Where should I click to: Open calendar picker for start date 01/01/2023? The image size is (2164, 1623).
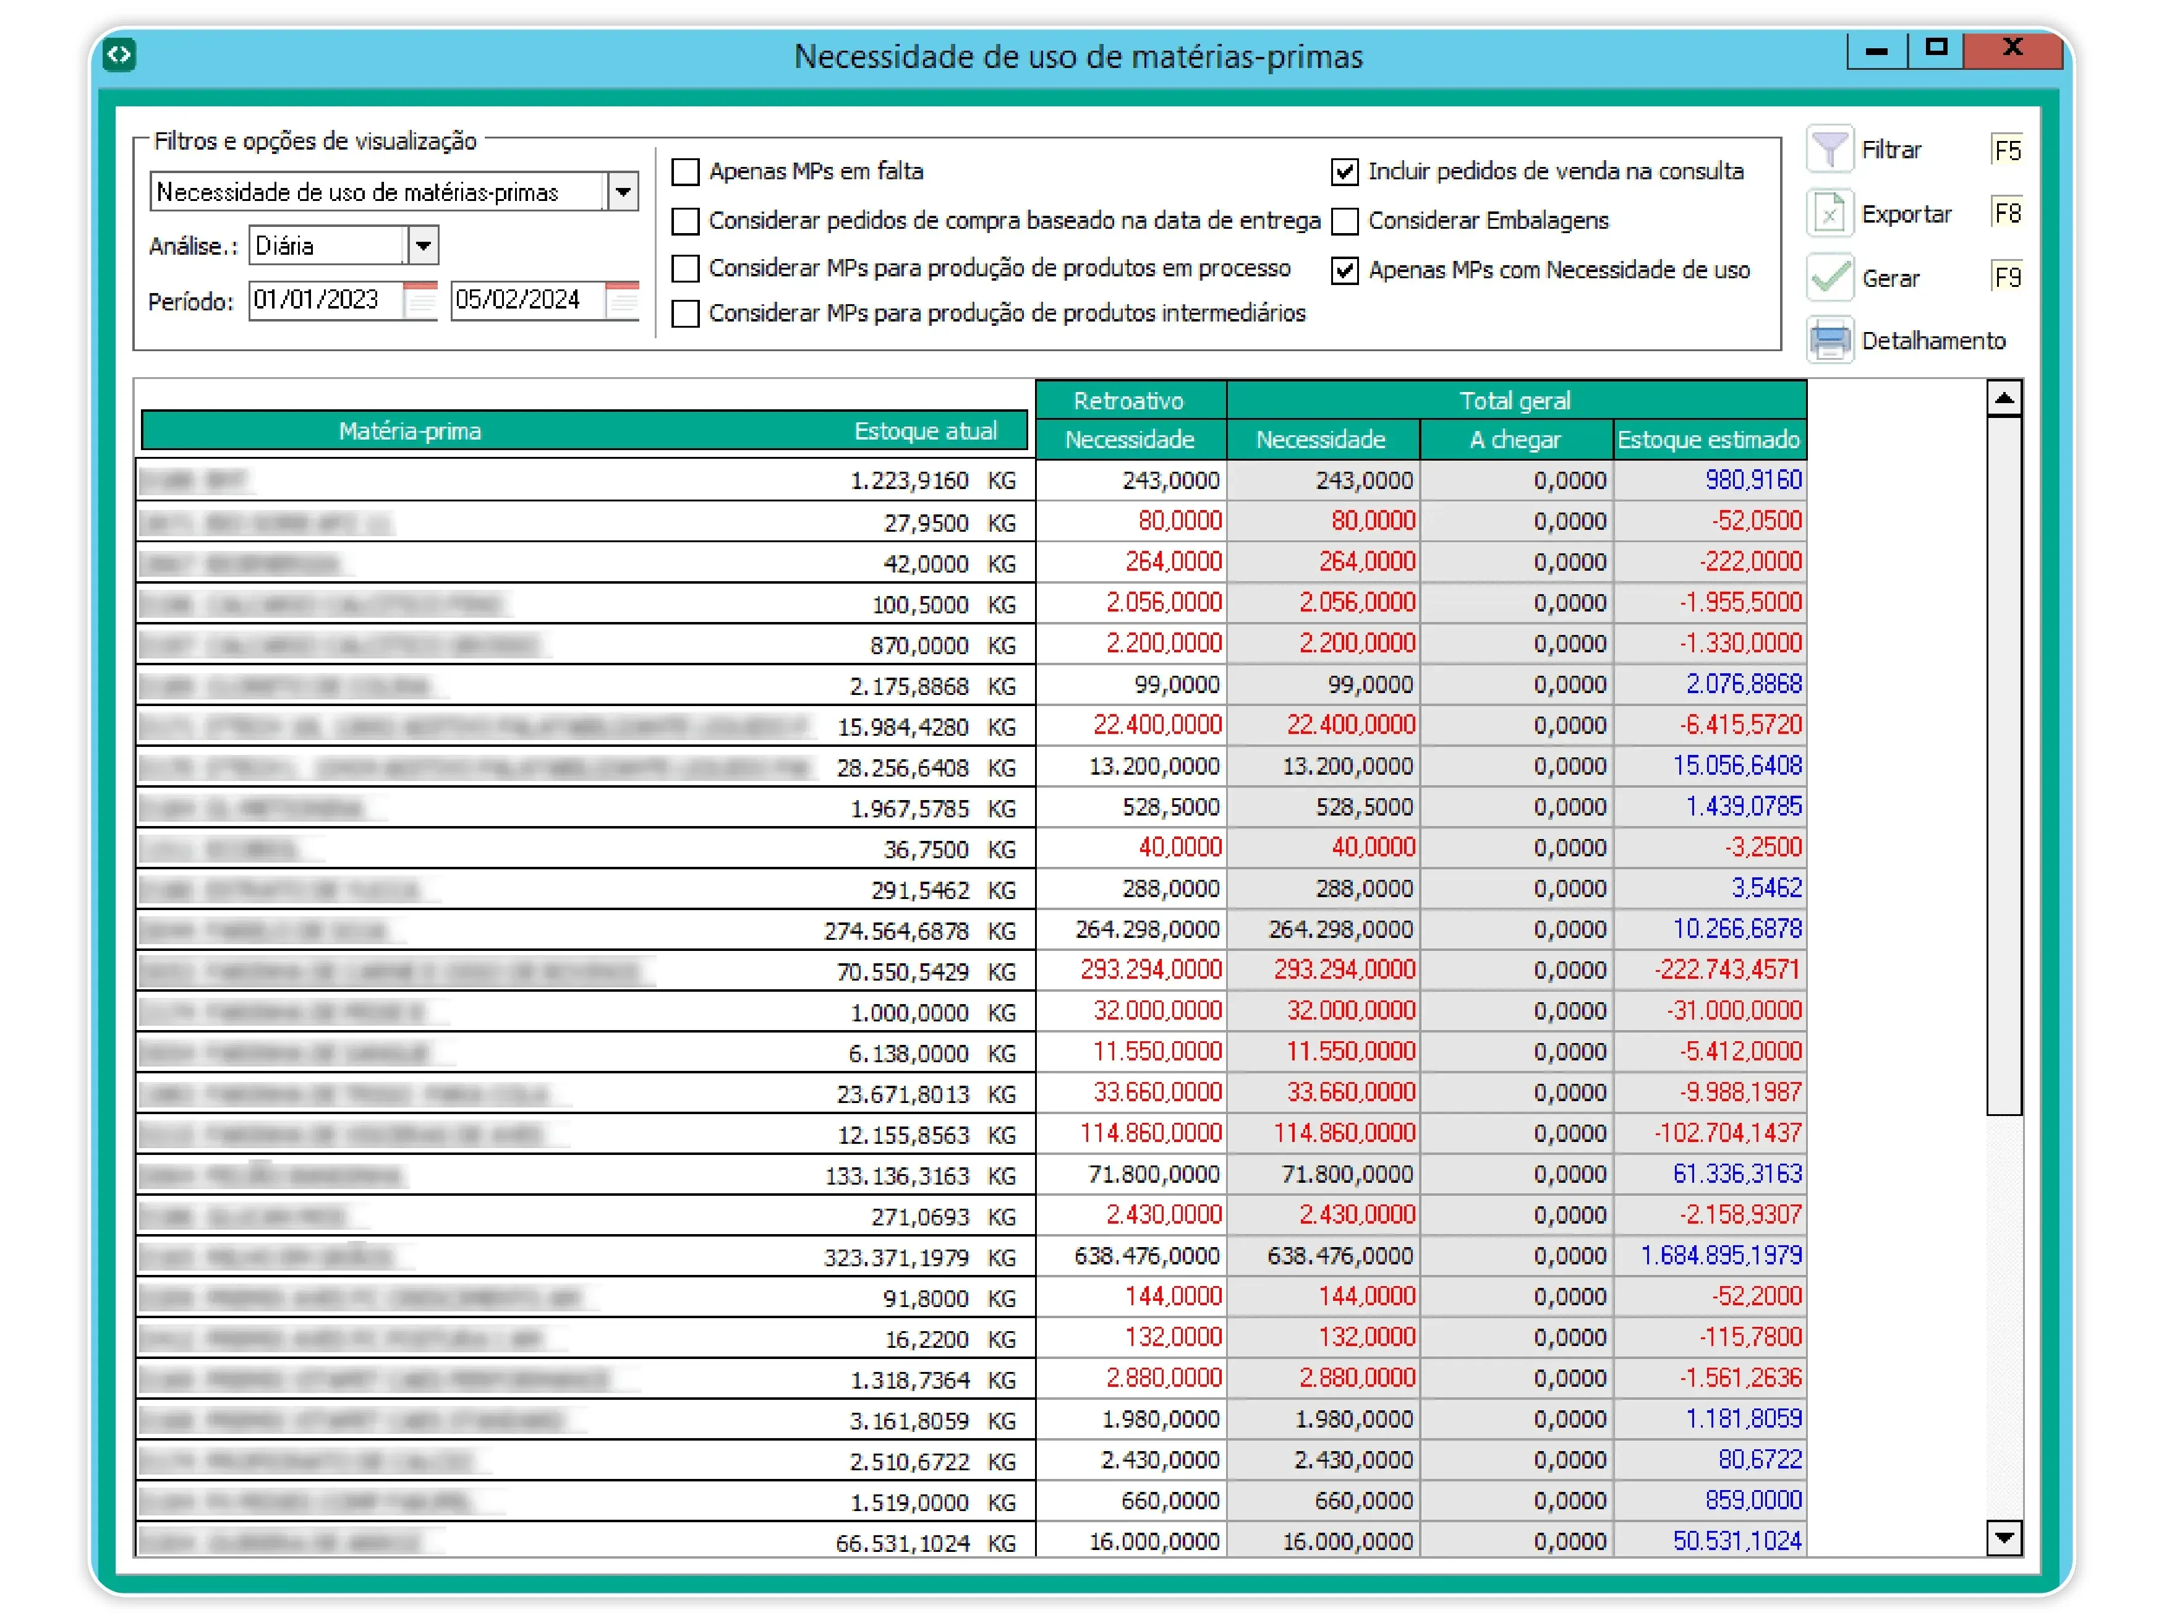click(420, 299)
